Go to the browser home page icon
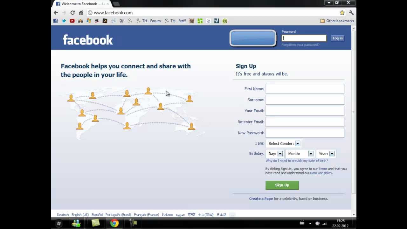Viewport: 407px width, 229px height. [x=81, y=13]
